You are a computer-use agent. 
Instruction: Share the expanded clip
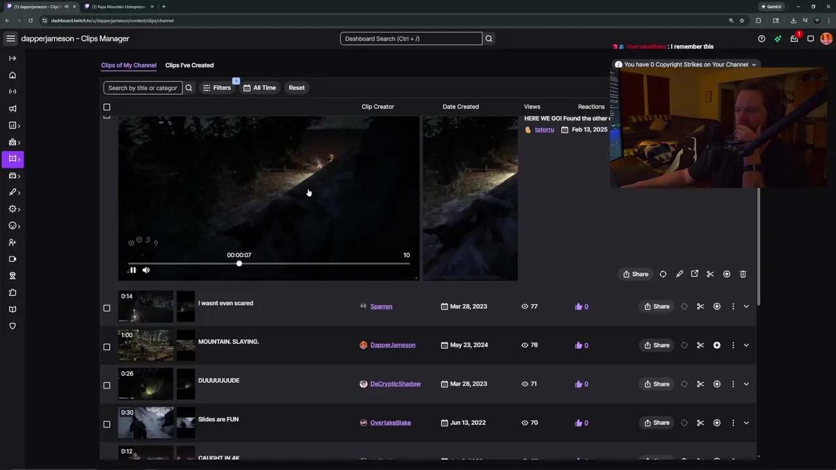635,274
